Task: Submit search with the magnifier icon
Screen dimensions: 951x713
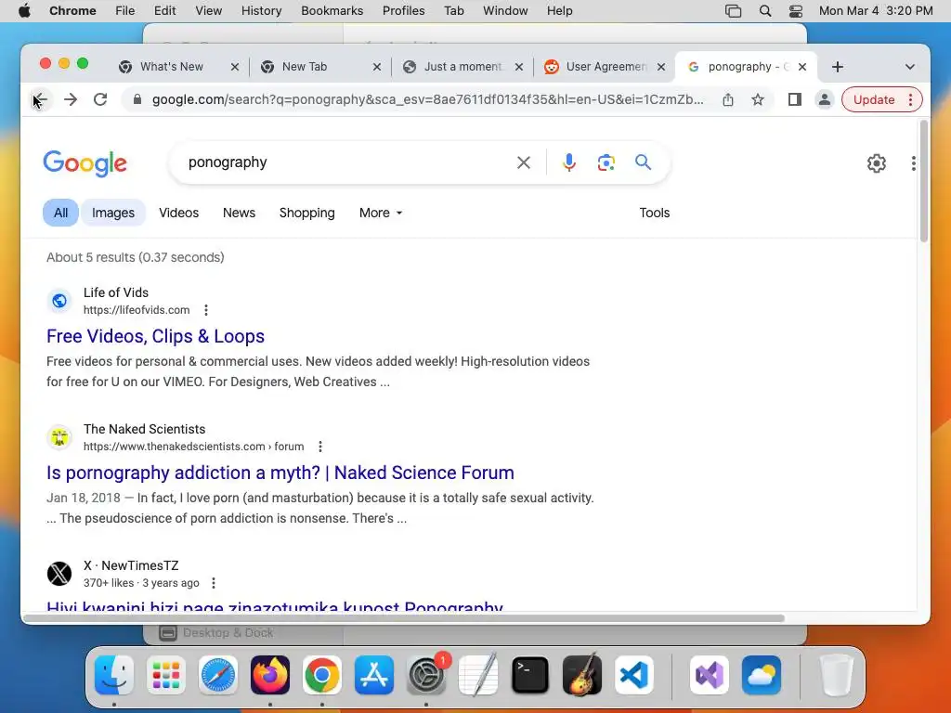Action: (643, 162)
